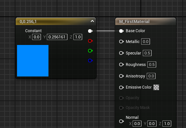Click the Anisotropy label
The height and width of the screenshot is (128, 186).
click(135, 76)
